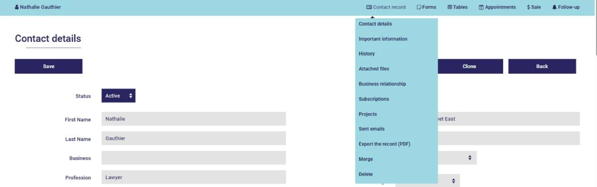Open the Follow-up menu
597x187 pixels.
point(566,7)
